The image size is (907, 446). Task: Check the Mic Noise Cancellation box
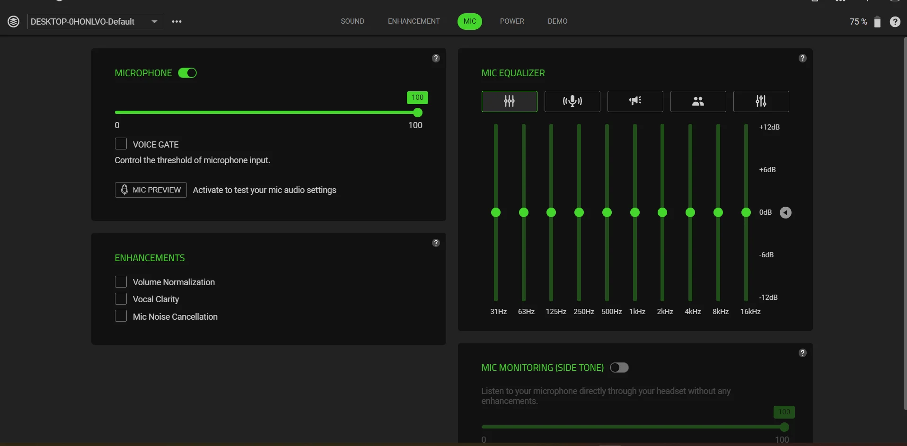(121, 316)
